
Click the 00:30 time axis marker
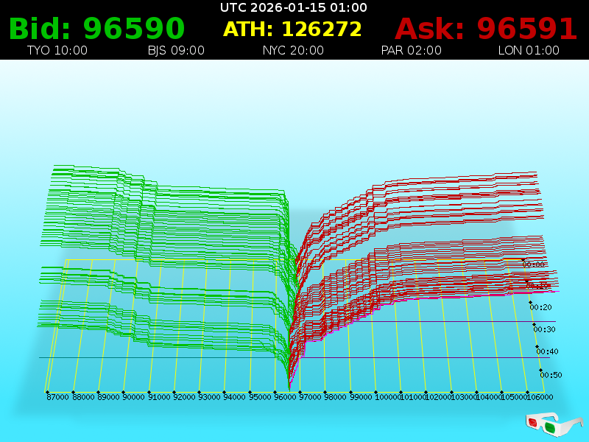(x=544, y=329)
